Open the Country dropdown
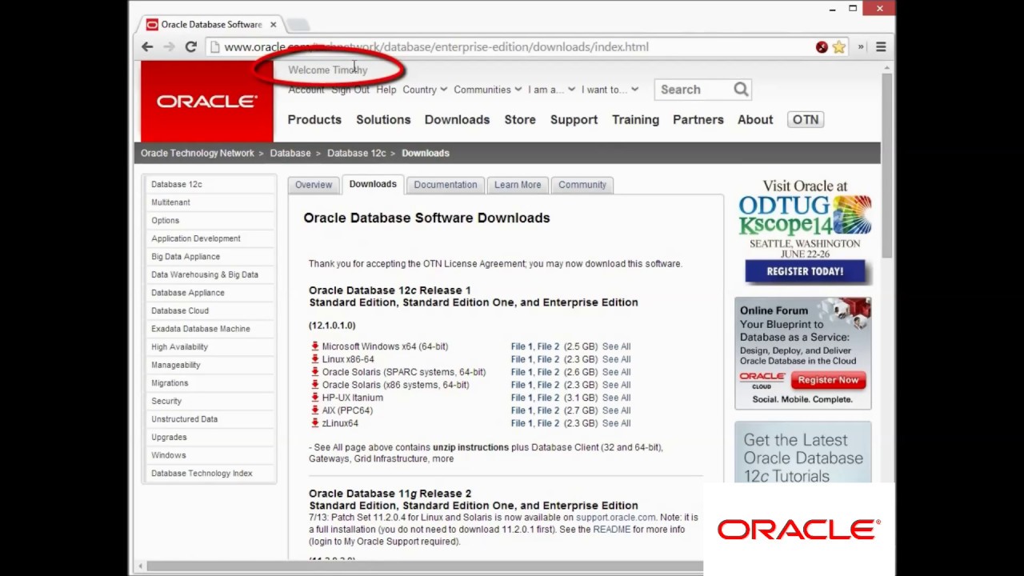This screenshot has width=1024, height=576. 425,90
